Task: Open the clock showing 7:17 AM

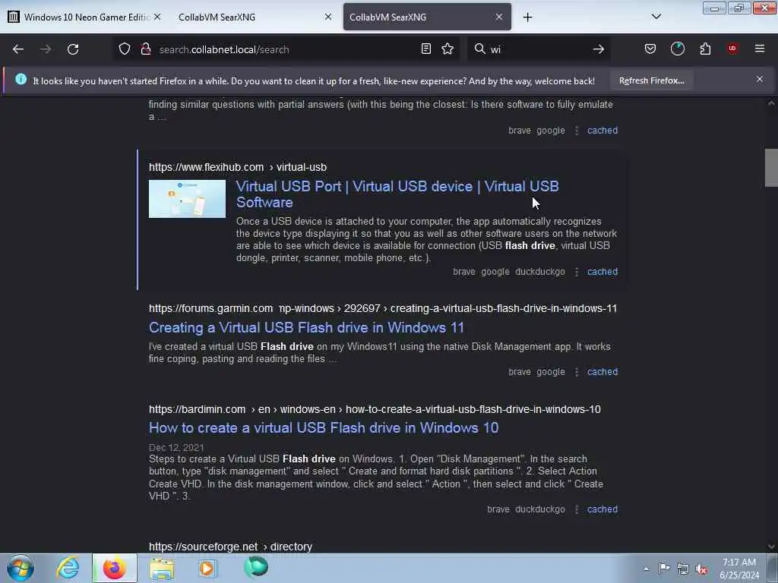Action: pos(739,568)
